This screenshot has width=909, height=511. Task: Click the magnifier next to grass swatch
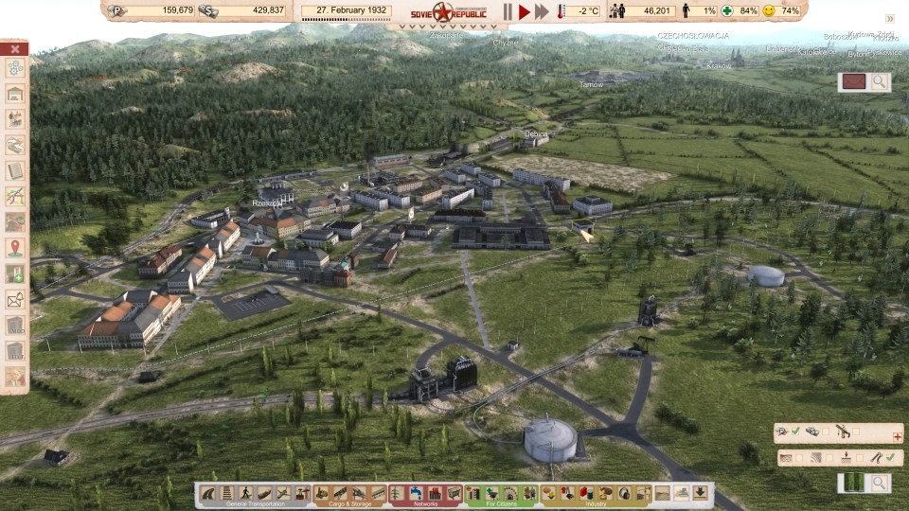(879, 483)
